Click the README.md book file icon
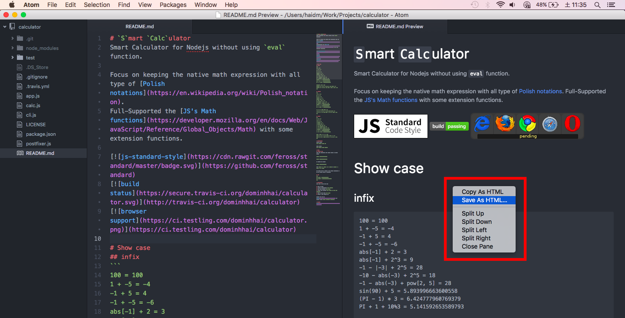Viewport: 625px width, 318px height. [x=20, y=153]
